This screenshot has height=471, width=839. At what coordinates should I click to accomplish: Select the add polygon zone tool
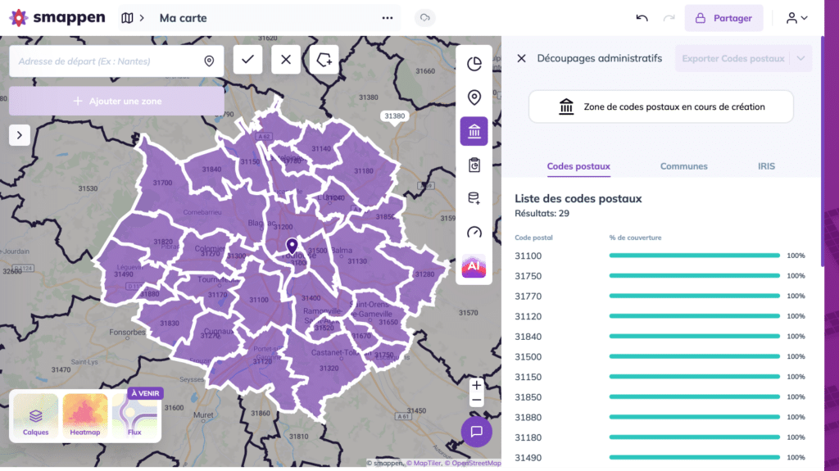[x=324, y=60]
